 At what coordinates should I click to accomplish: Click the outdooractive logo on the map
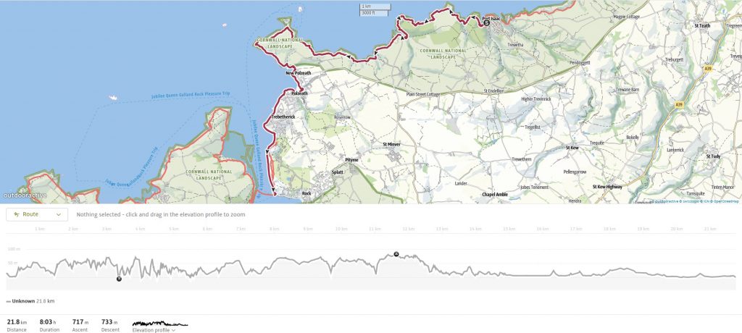pyautogui.click(x=25, y=195)
